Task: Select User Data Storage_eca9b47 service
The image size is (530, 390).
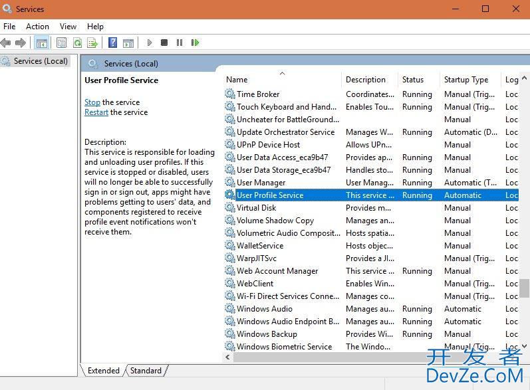Action: (x=371, y=170)
